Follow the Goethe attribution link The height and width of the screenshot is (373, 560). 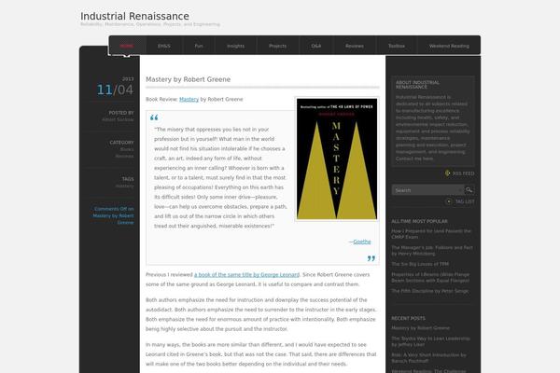[362, 242]
